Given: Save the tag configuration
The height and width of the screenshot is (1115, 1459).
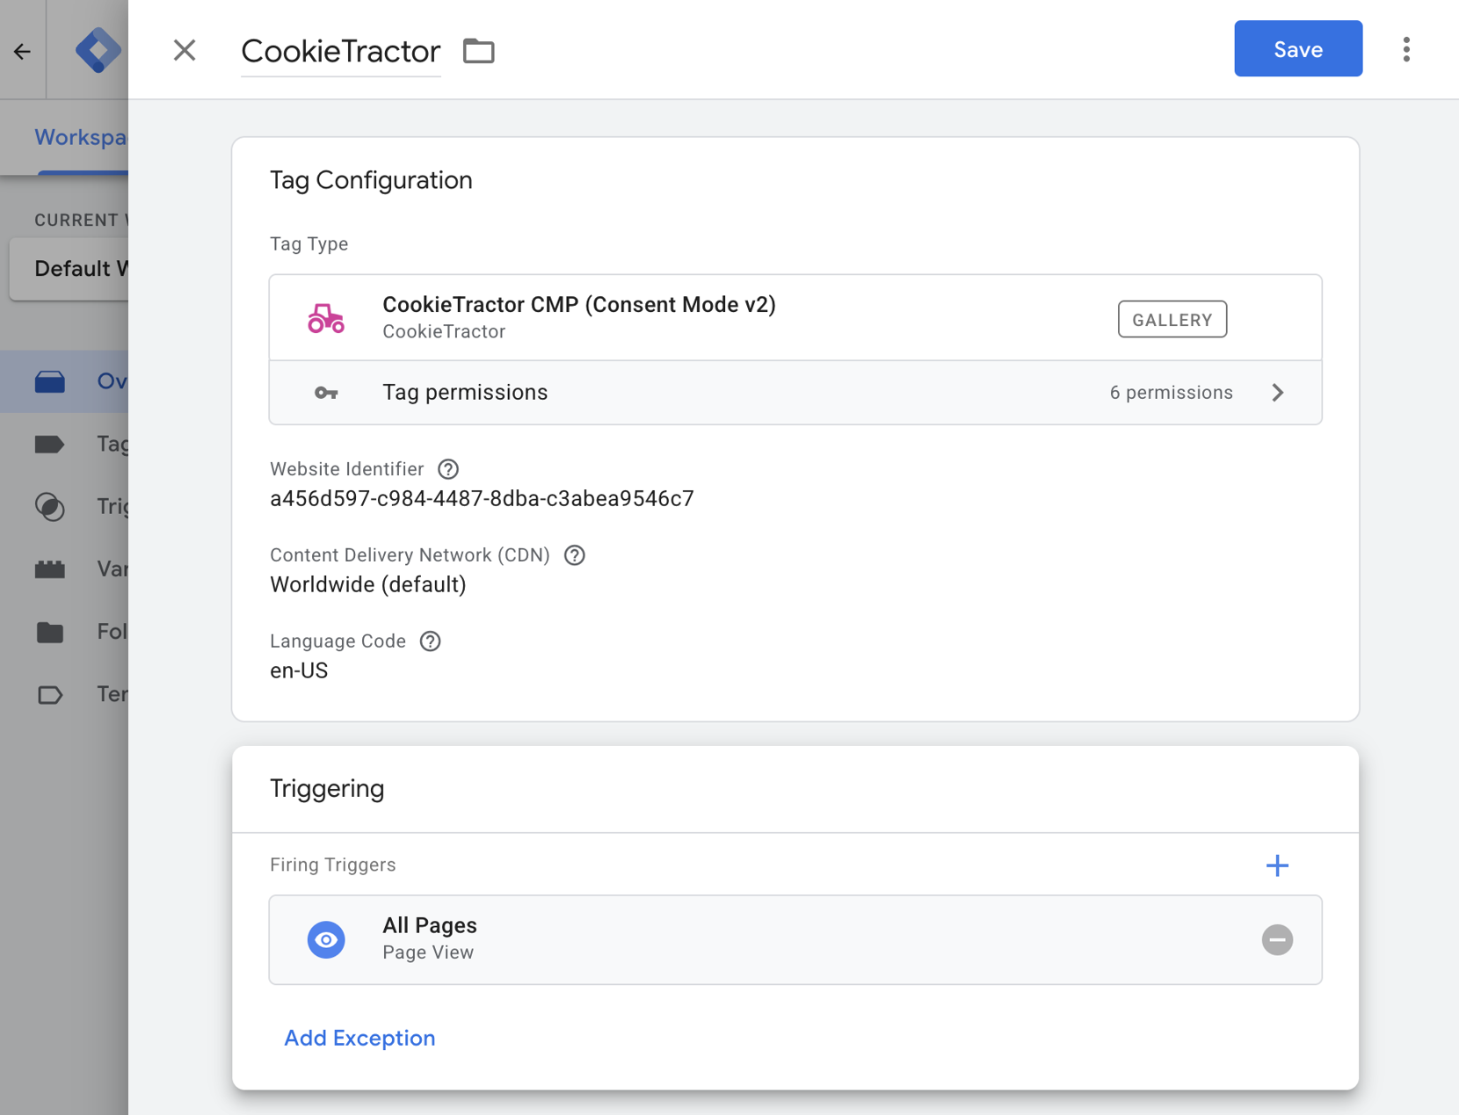Looking at the screenshot, I should click(1297, 49).
